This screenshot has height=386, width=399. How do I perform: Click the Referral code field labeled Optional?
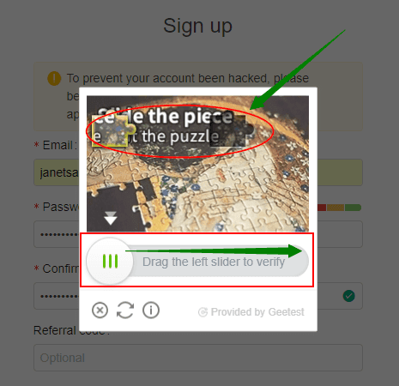[198, 358]
